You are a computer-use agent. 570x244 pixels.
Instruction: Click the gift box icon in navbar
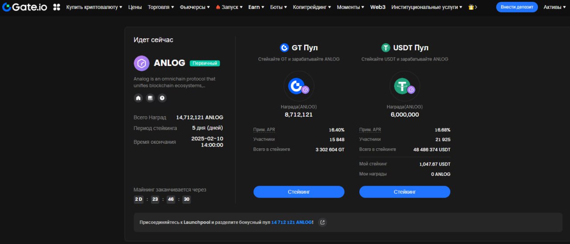click(471, 7)
